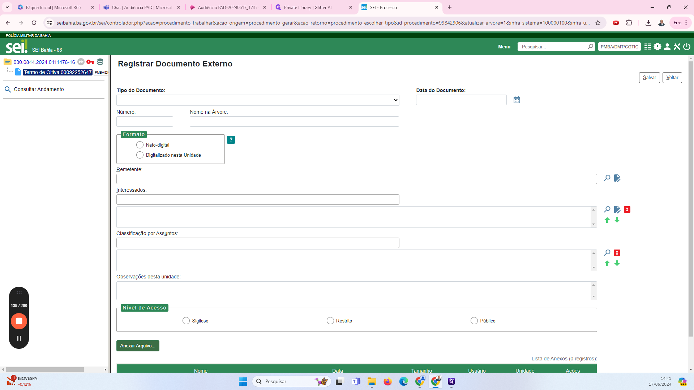This screenshot has width=694, height=390.
Task: Click the Nome na Árvore input field
Action: [294, 122]
